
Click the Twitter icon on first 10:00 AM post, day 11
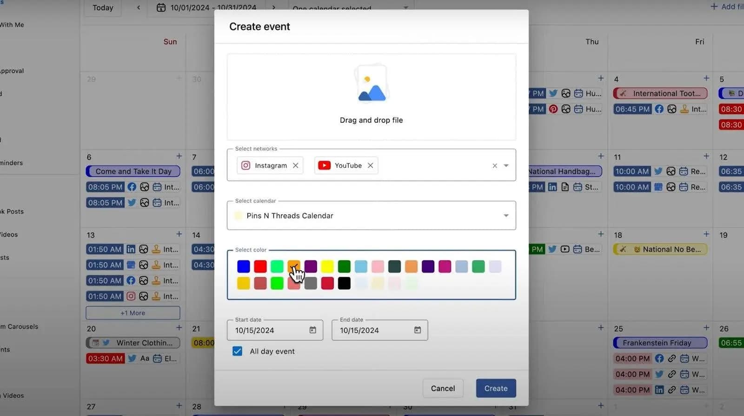658,171
